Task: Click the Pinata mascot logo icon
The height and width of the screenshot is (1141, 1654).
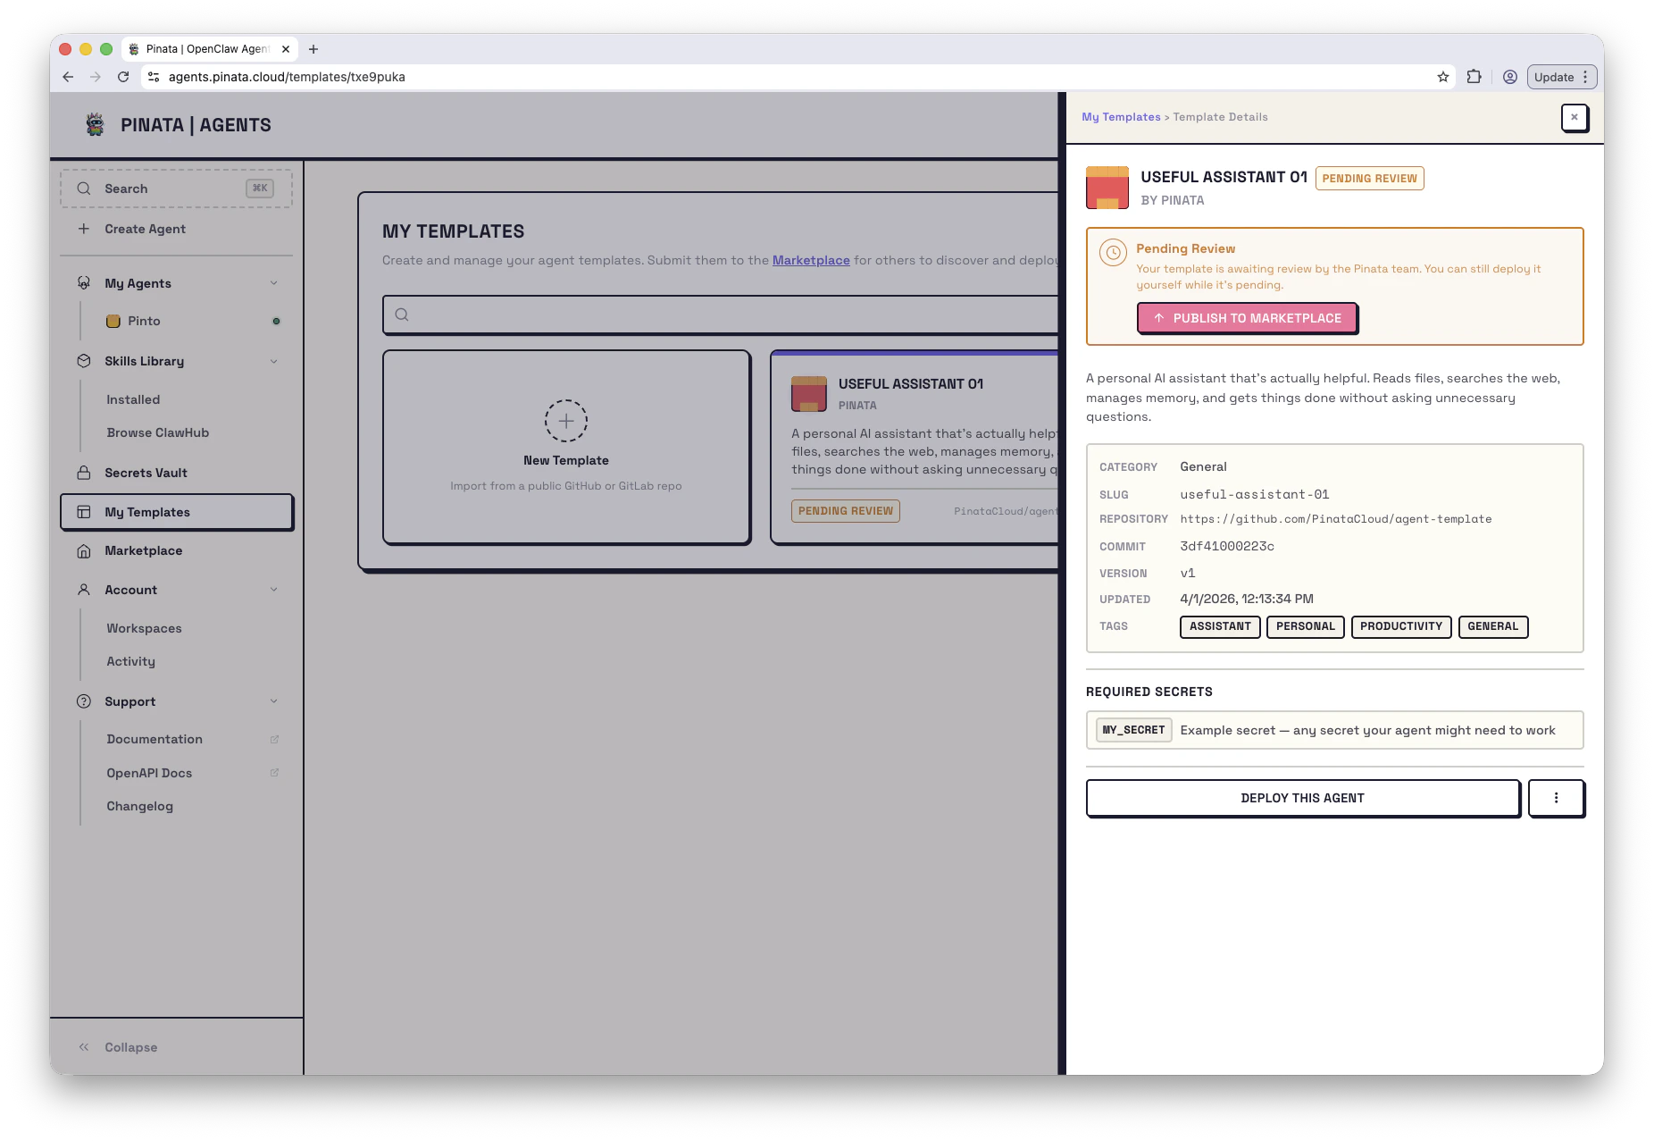Action: [95, 125]
